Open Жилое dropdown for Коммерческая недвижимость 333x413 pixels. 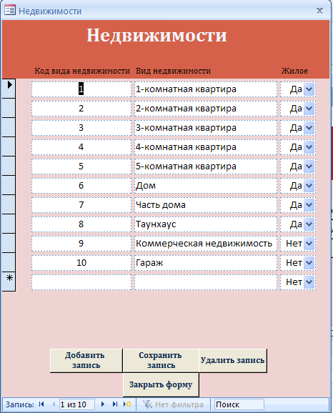pos(309,244)
